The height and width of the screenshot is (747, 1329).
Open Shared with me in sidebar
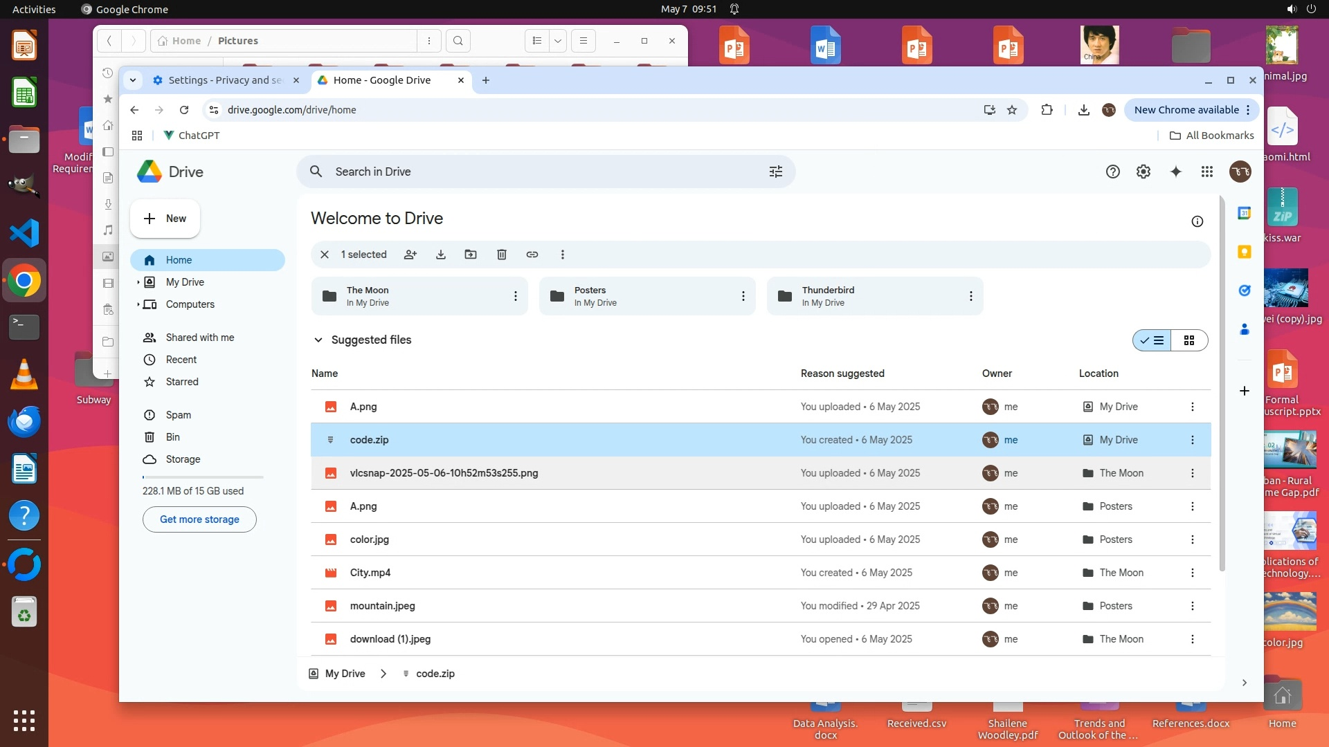199,338
